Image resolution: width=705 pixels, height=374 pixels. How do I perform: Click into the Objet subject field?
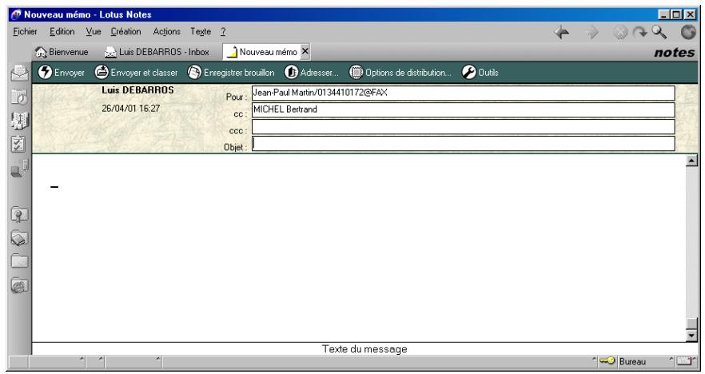(x=463, y=143)
